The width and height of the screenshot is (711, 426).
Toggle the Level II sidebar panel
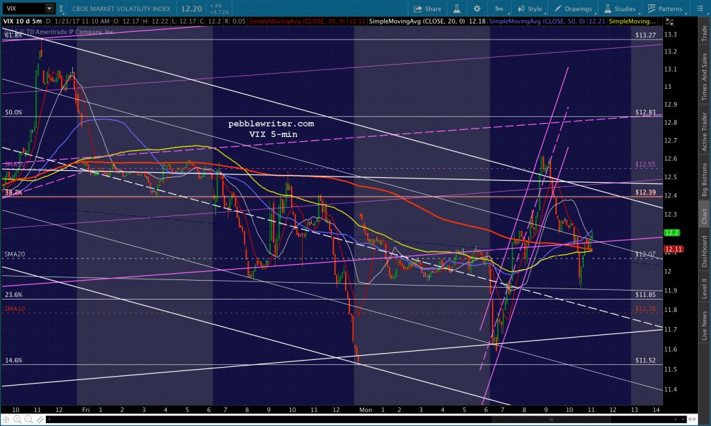click(704, 288)
